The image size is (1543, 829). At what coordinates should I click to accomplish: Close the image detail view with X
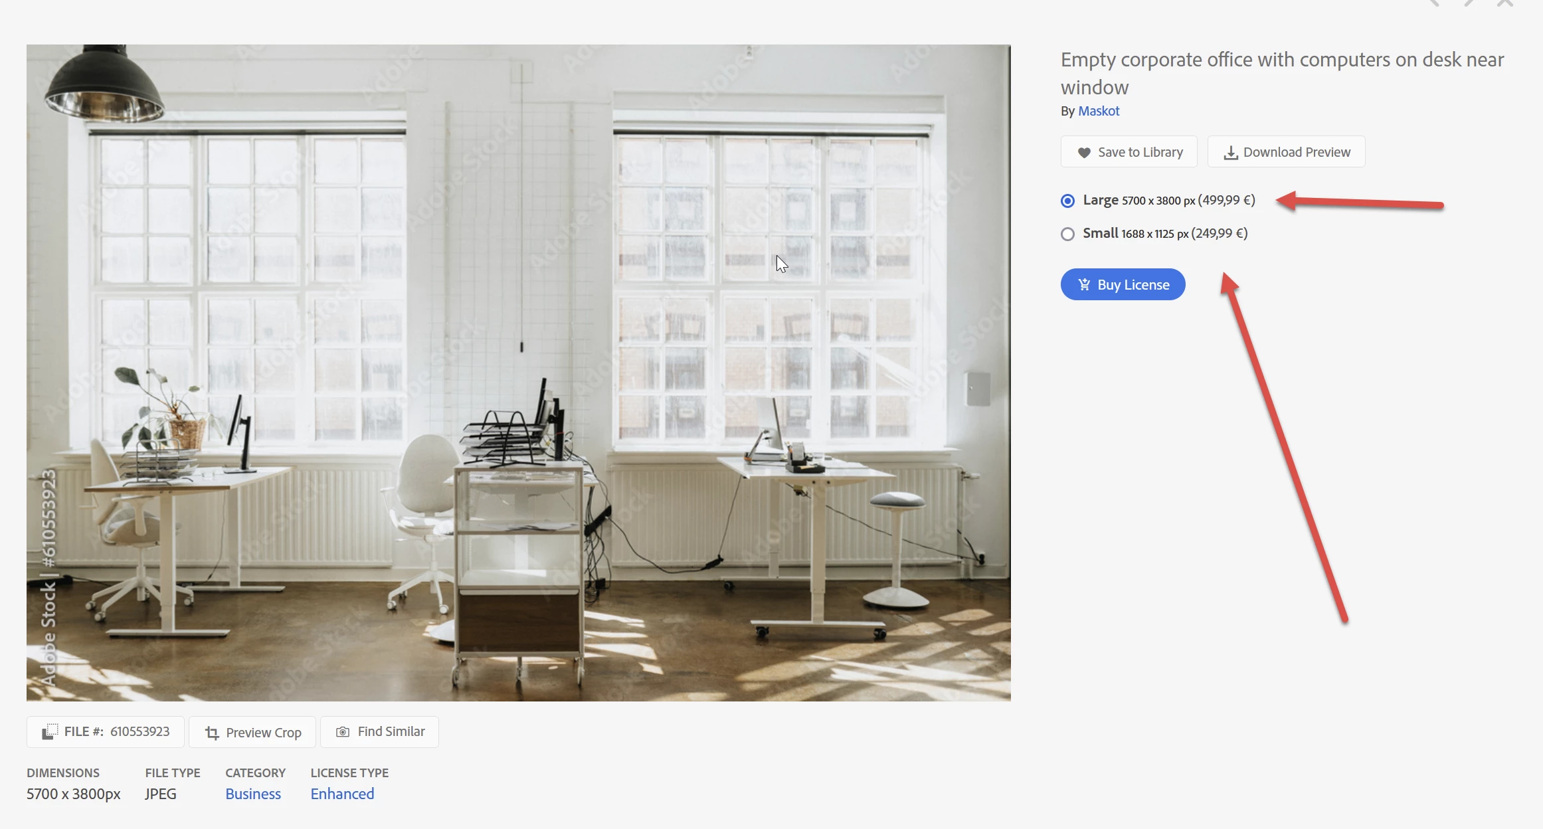pyautogui.click(x=1505, y=3)
